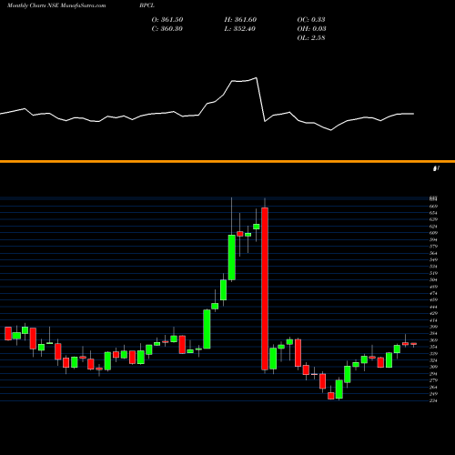
Task: Click the 294 price axis label
Action: 433,374
